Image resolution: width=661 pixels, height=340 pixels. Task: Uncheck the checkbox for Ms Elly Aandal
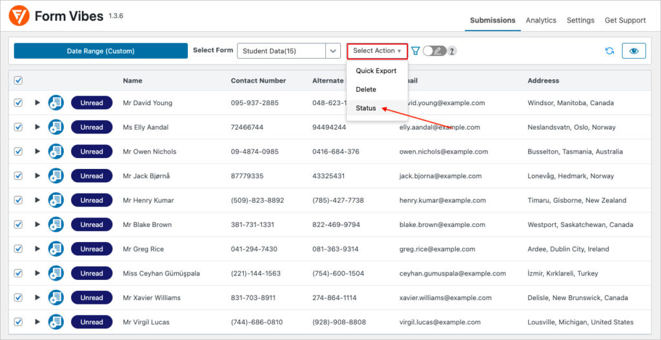pos(18,127)
